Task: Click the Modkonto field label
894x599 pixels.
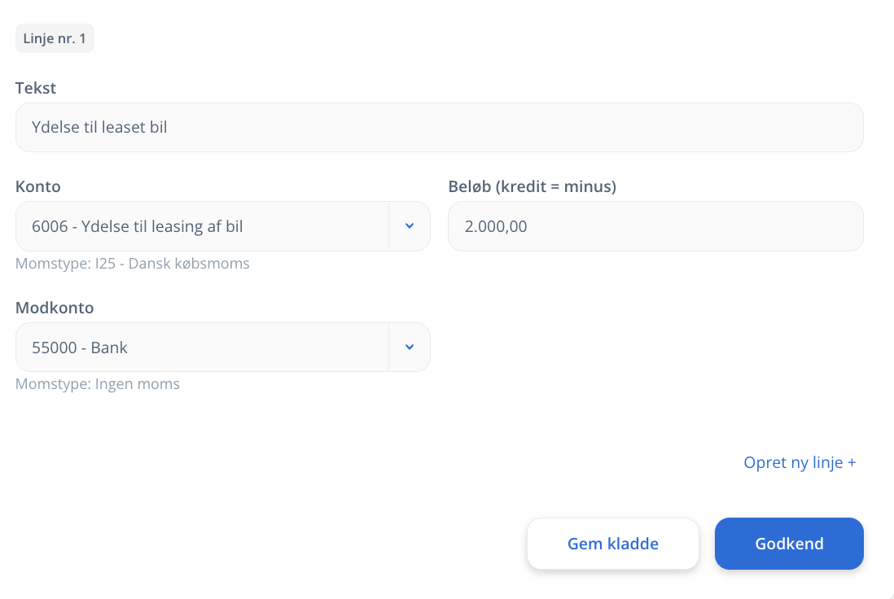Action: click(55, 308)
